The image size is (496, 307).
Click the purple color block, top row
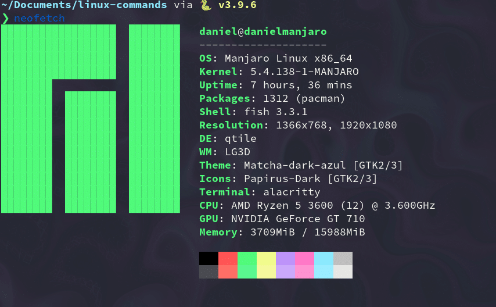click(x=285, y=259)
